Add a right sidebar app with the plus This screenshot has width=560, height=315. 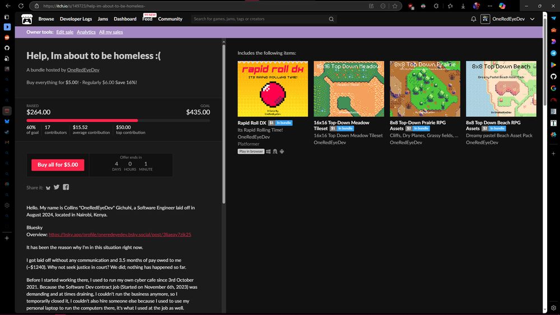coord(554,154)
